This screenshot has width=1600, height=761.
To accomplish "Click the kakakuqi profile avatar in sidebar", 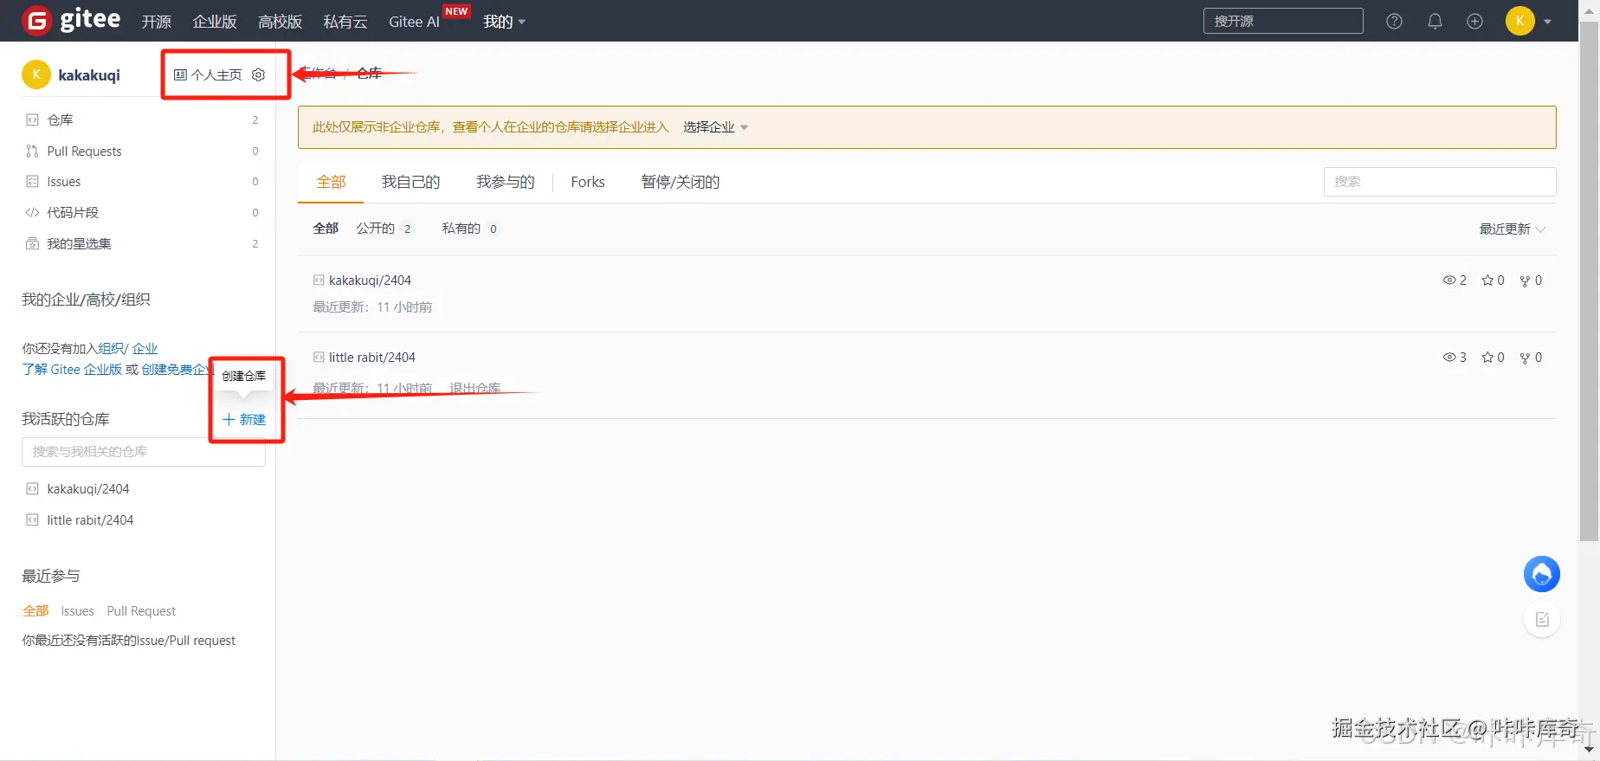I will pyautogui.click(x=36, y=74).
